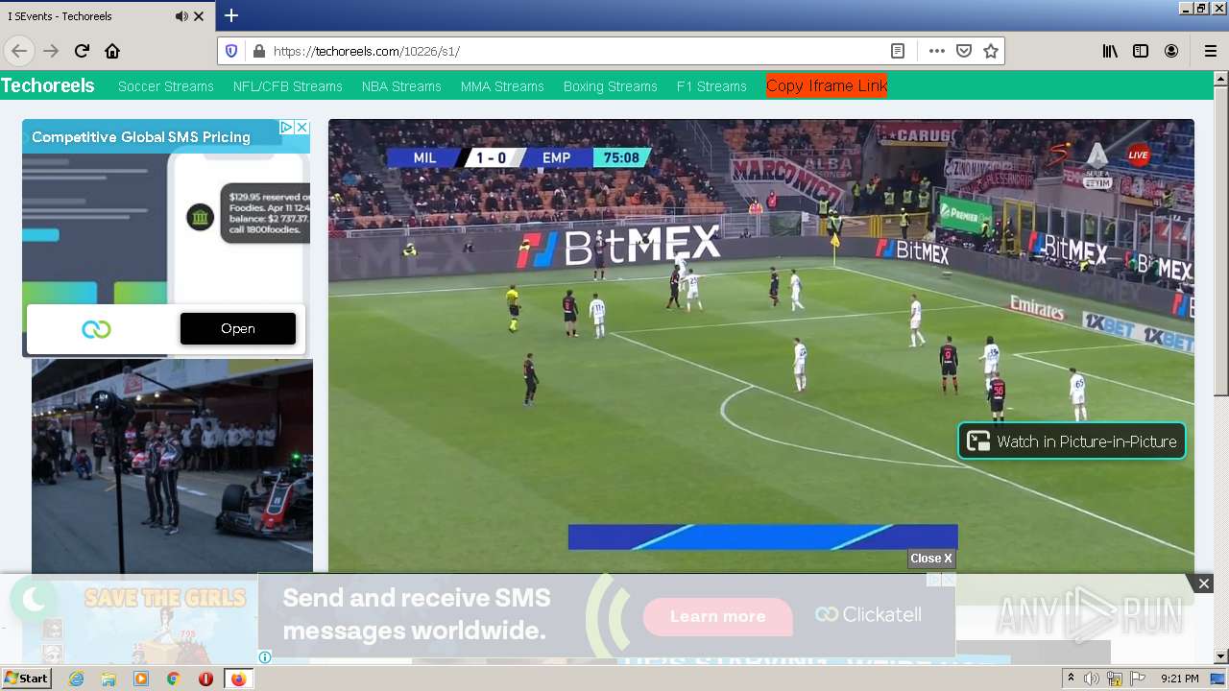The height and width of the screenshot is (691, 1229).
Task: Click AdChoices icon on SMS pricing ad
Action: tap(286, 127)
